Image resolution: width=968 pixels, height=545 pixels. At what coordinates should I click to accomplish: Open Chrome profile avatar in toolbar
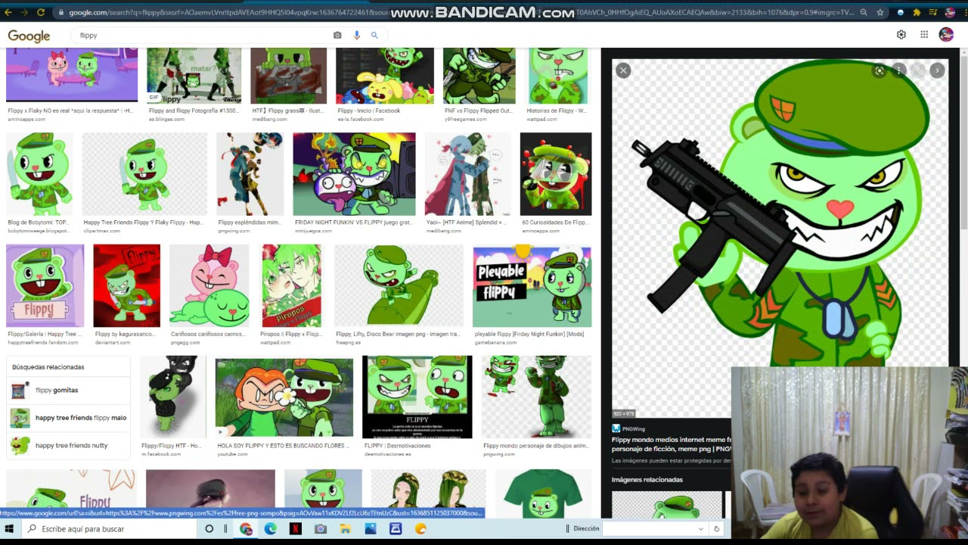point(950,12)
